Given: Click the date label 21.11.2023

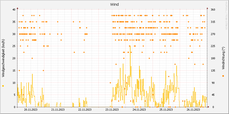Looking at the screenshot, I should pyautogui.click(x=58, y=110).
